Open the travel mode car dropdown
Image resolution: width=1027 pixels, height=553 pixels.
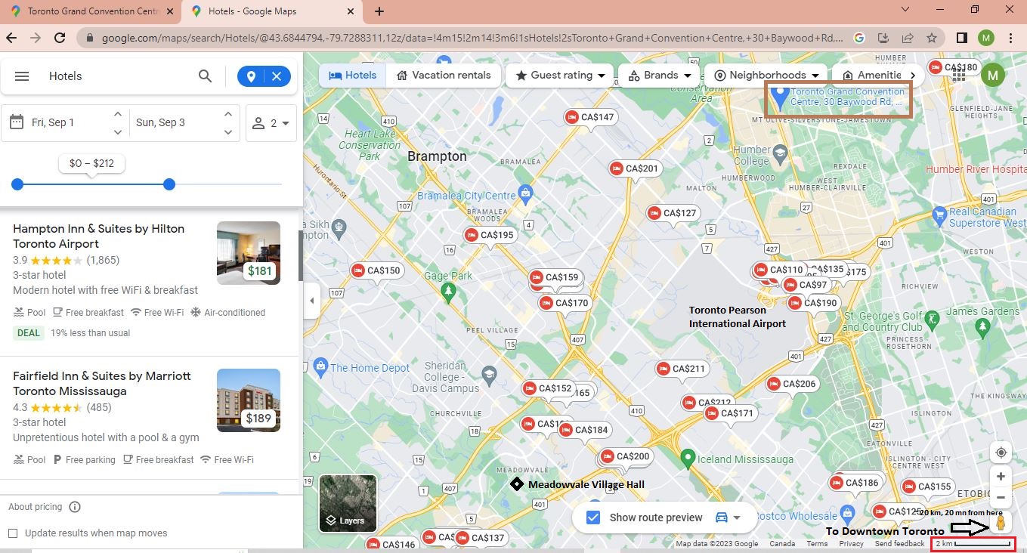(728, 517)
